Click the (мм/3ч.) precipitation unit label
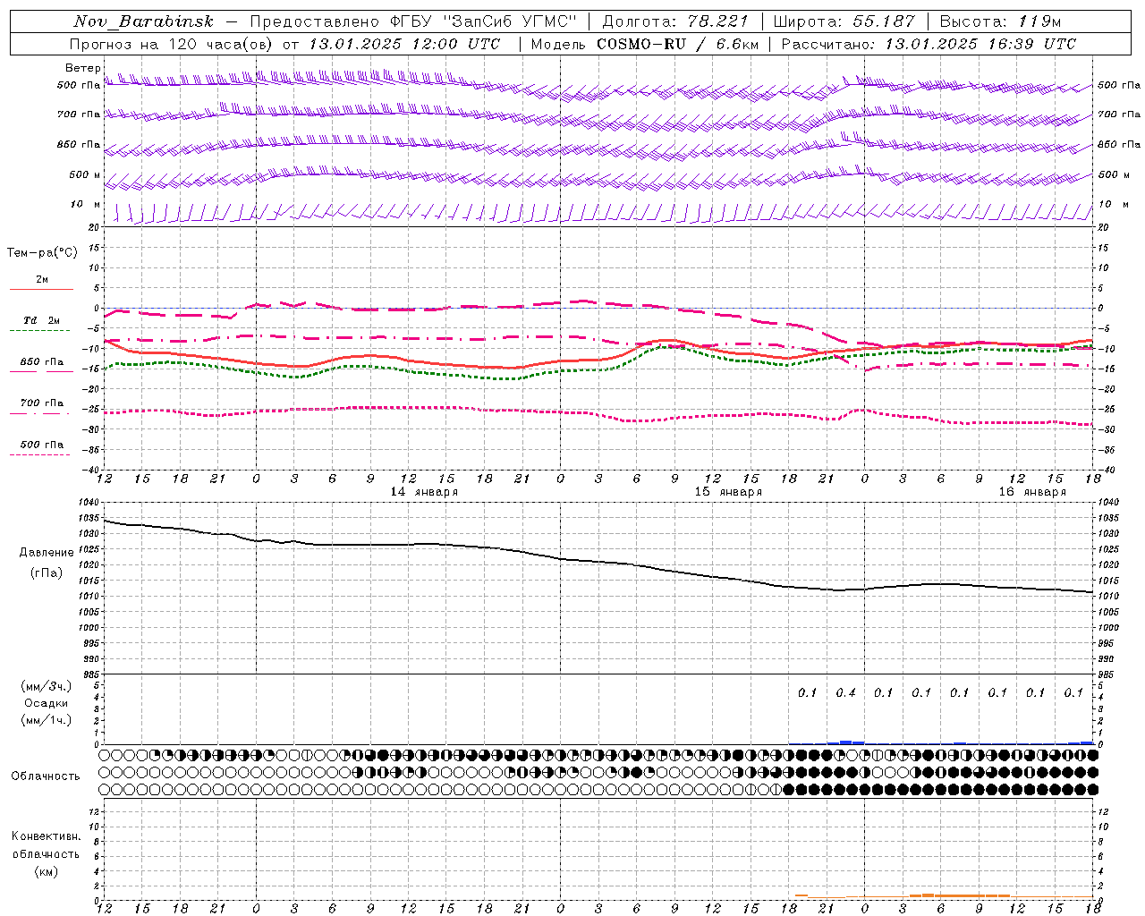 point(47,686)
